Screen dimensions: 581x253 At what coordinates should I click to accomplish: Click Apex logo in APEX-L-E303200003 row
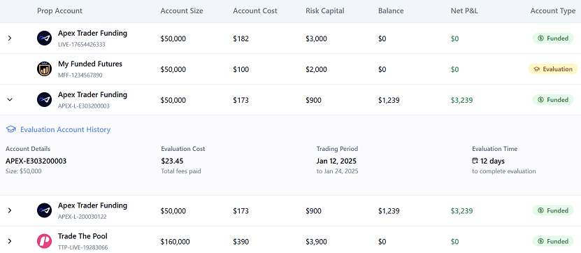(x=45, y=100)
